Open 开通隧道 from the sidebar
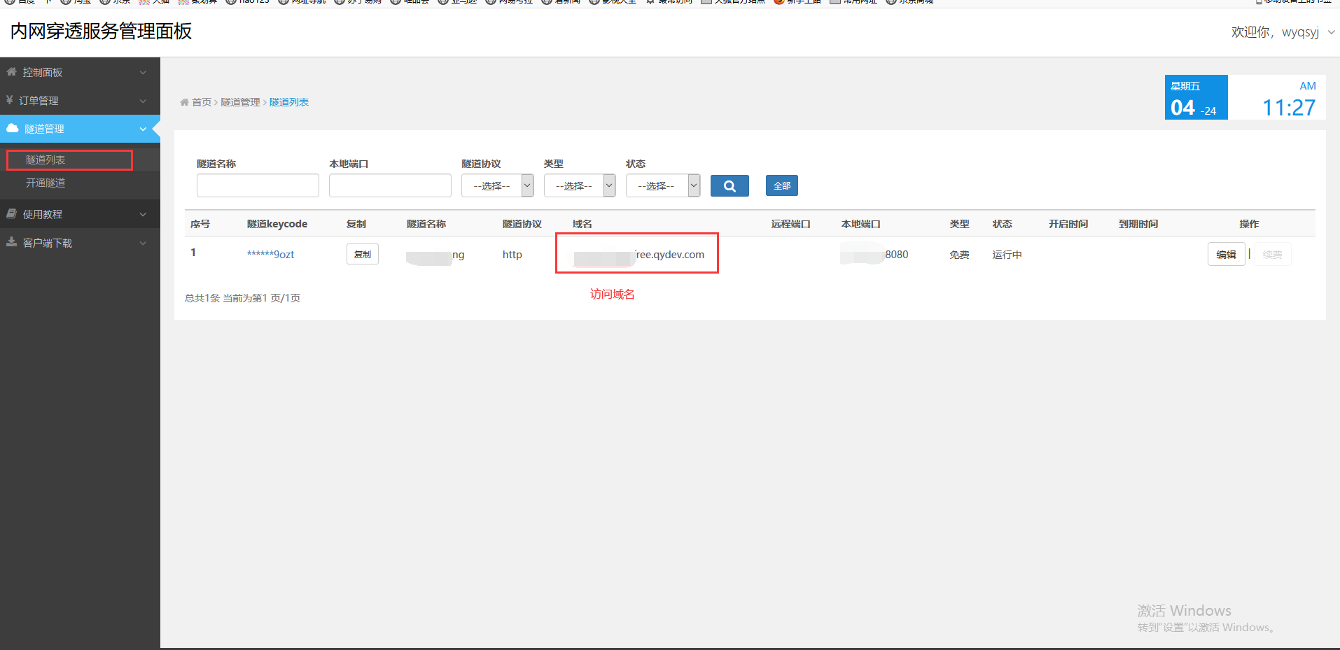This screenshot has width=1340, height=650. 46,183
